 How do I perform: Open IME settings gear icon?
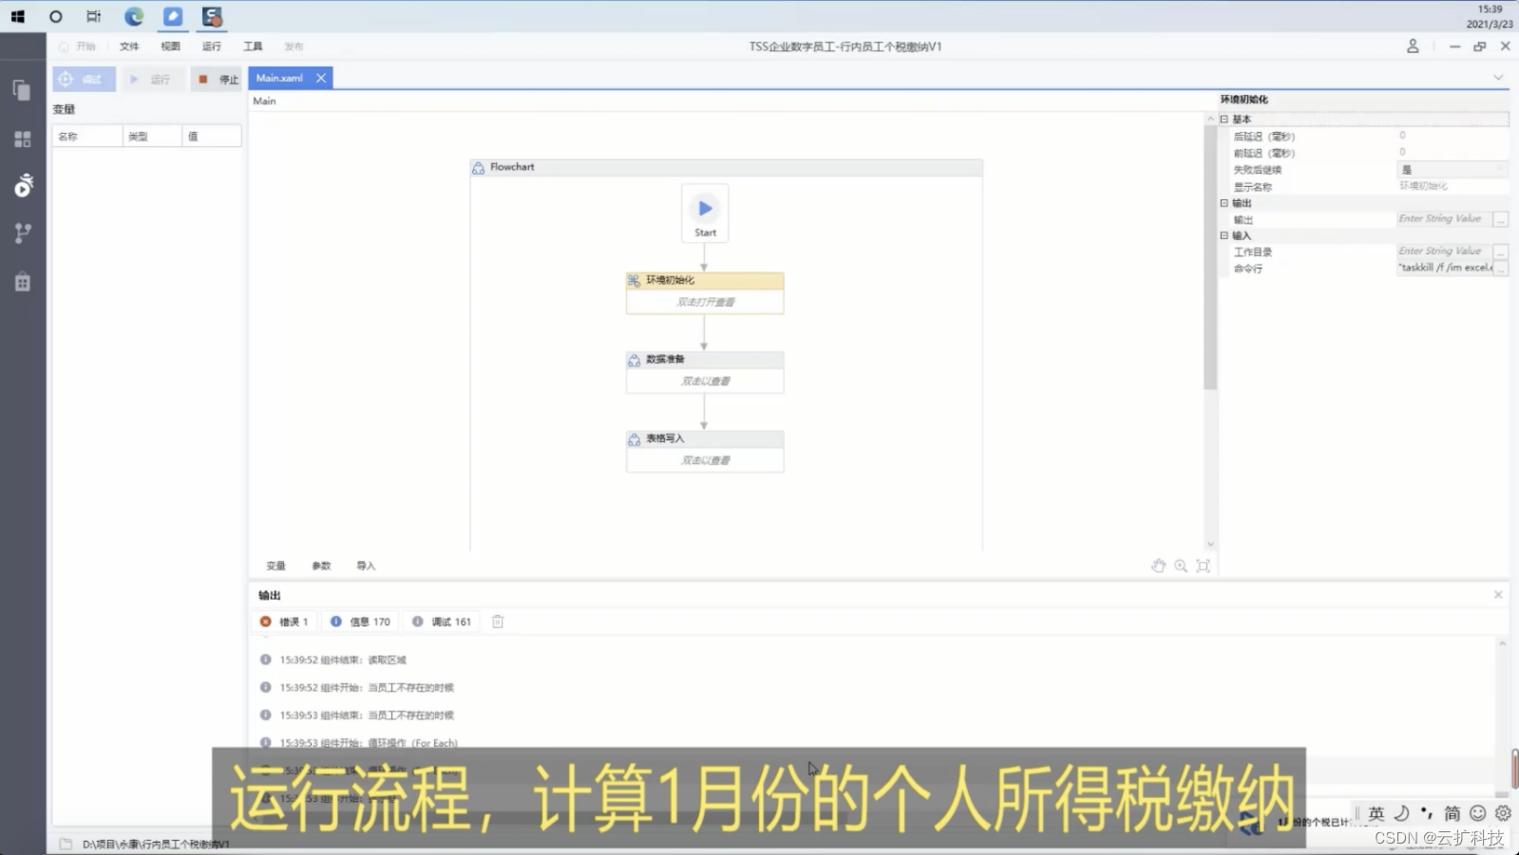pos(1503,813)
